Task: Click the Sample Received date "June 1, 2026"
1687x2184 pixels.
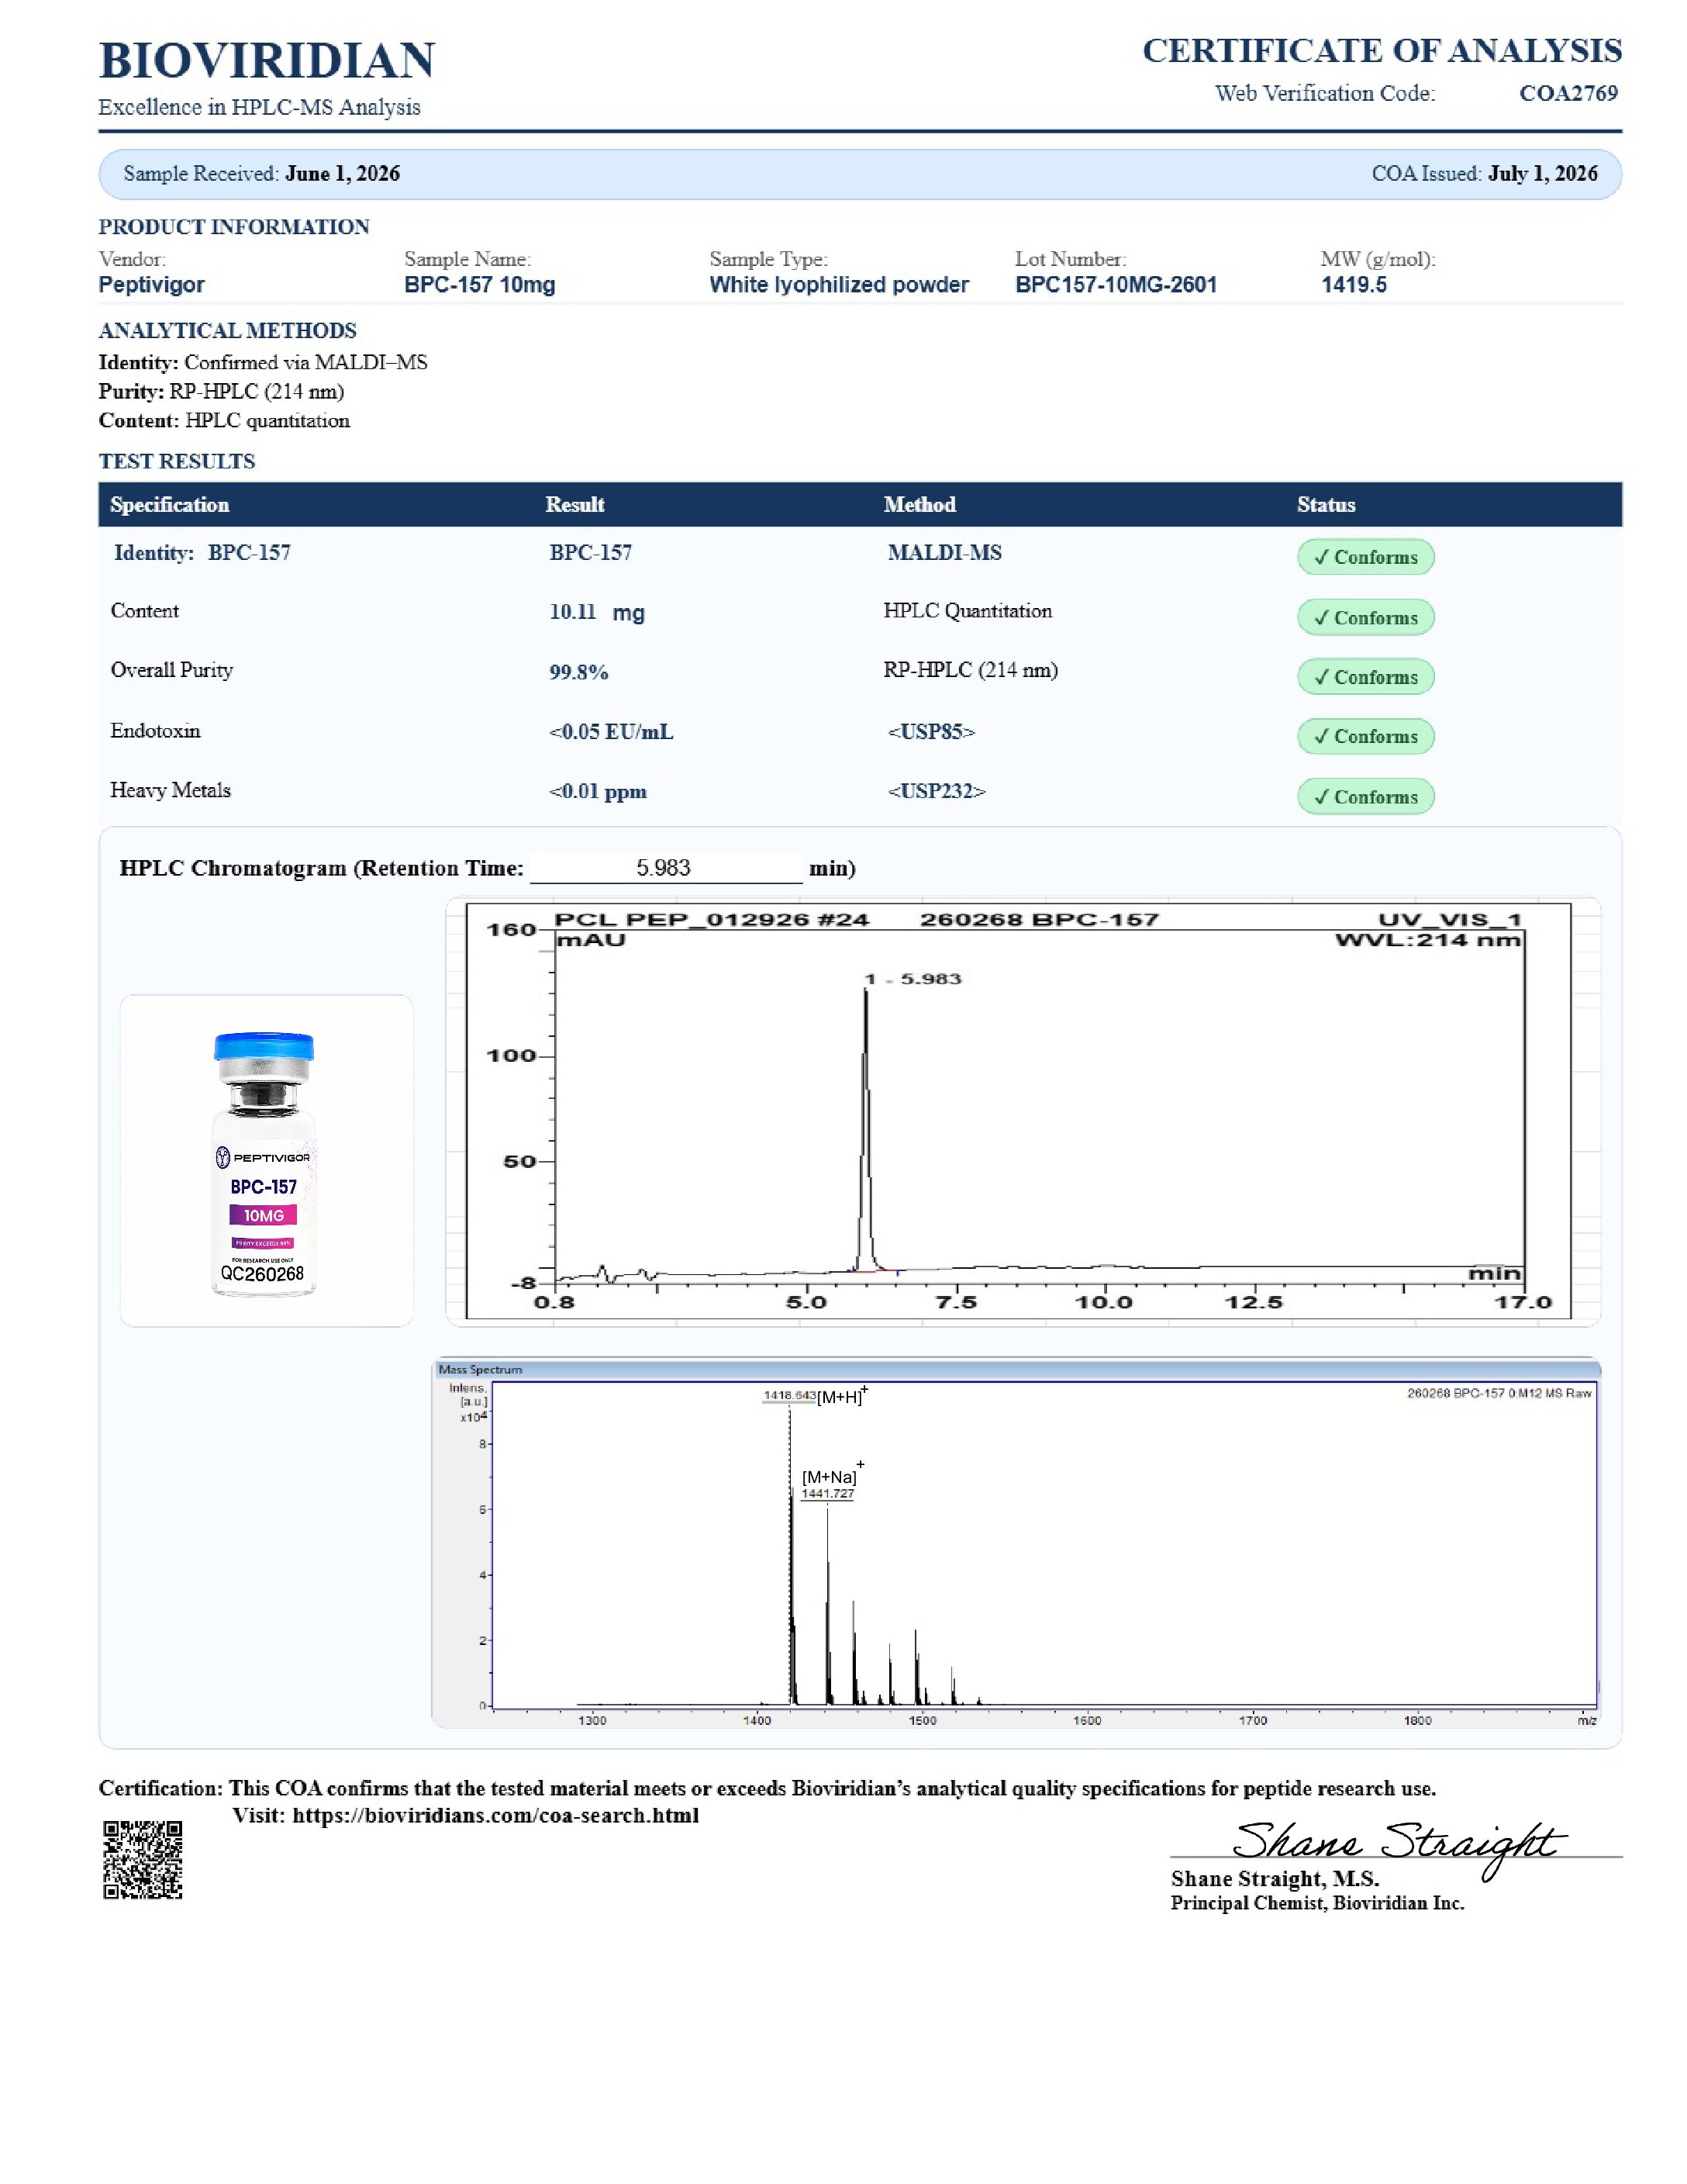Action: pyautogui.click(x=342, y=173)
